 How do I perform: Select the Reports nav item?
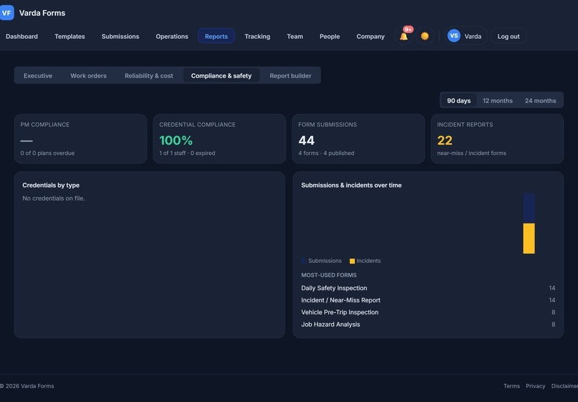point(216,36)
